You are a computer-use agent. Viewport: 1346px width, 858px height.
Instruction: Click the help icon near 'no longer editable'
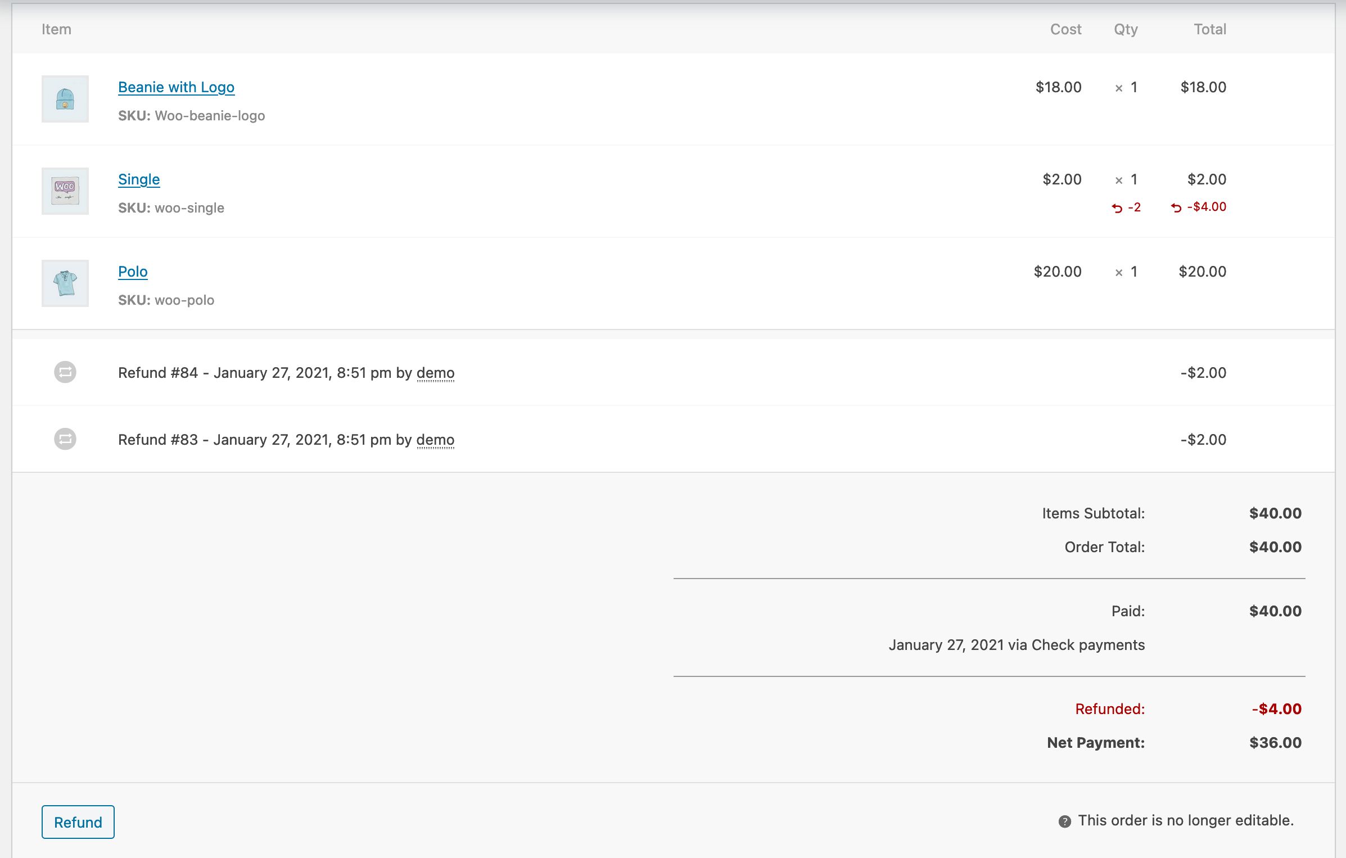1064,821
